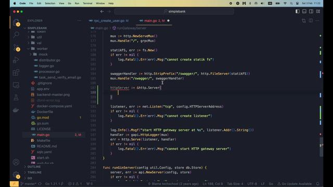
Task: Click the Go 1.21.1 version status item
Action: coord(54,184)
